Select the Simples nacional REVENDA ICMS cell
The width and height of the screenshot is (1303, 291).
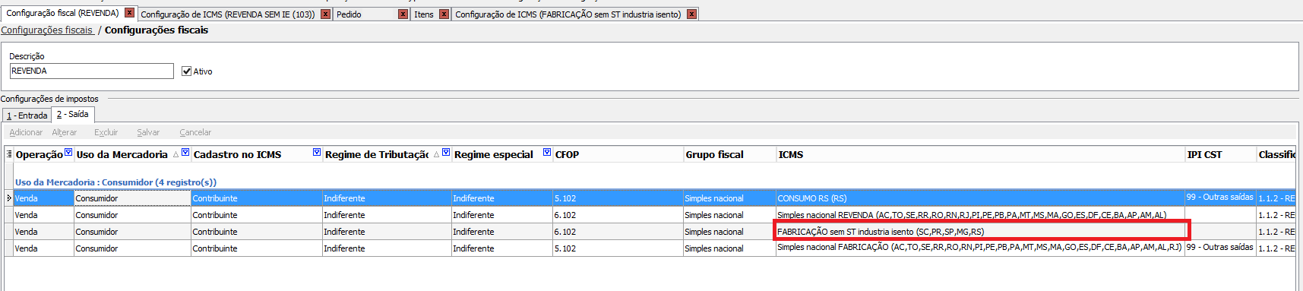[x=980, y=215]
